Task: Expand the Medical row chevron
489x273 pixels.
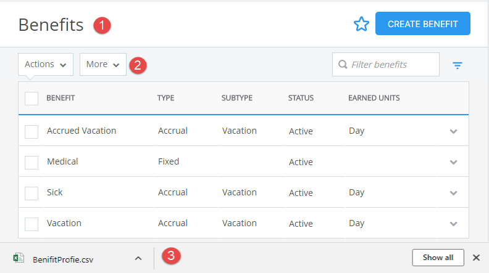Action: tap(453, 162)
